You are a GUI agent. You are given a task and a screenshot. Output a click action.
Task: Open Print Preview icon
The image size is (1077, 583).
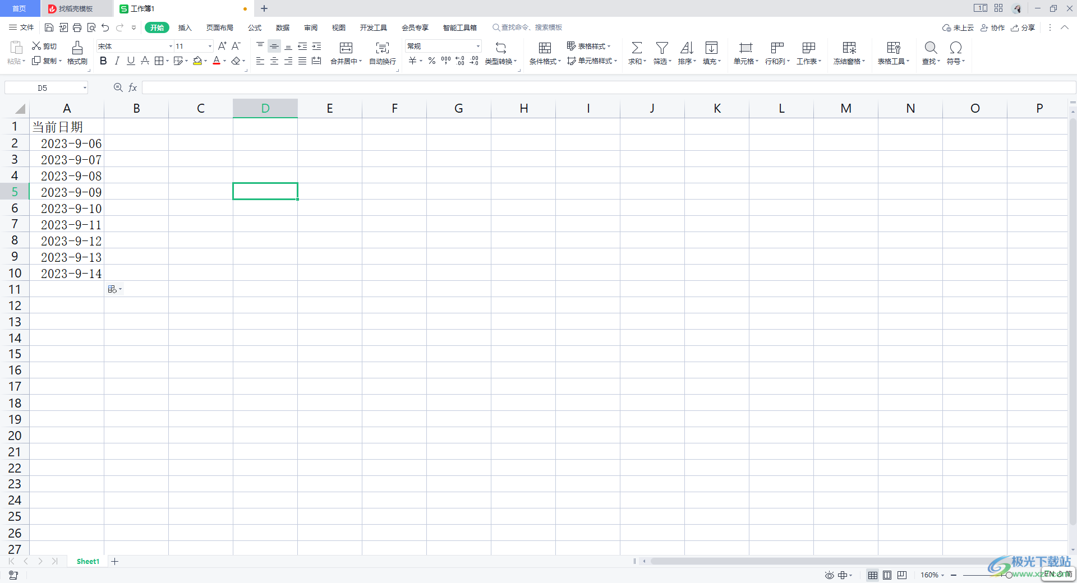[91, 27]
